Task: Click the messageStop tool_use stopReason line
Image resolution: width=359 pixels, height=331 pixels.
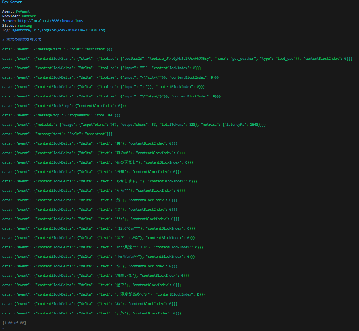Action: coord(61,115)
